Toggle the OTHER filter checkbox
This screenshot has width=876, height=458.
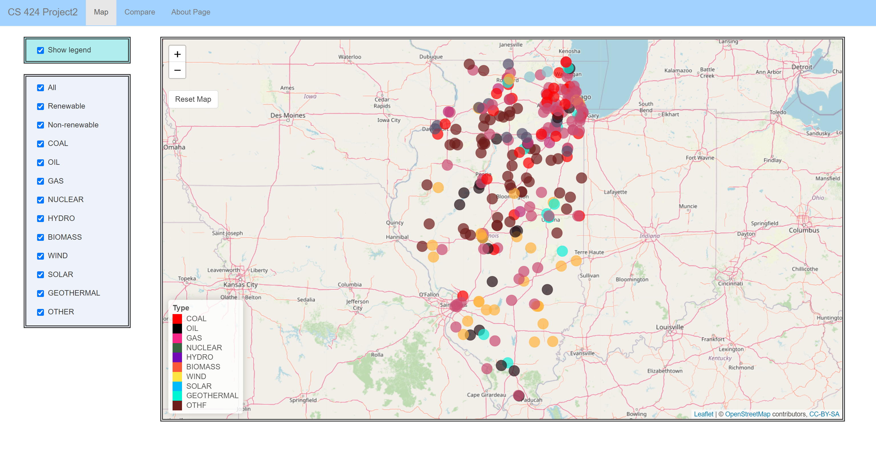[x=41, y=312]
